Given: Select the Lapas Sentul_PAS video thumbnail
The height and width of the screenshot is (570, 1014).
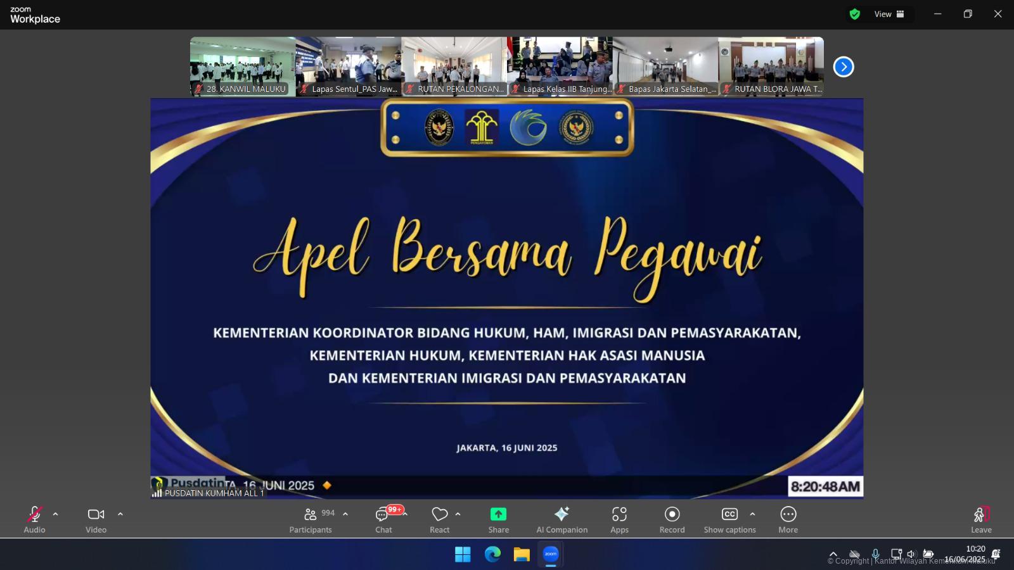Looking at the screenshot, I should pos(349,66).
